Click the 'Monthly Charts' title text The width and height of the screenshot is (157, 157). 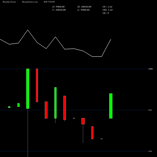click(9, 2)
